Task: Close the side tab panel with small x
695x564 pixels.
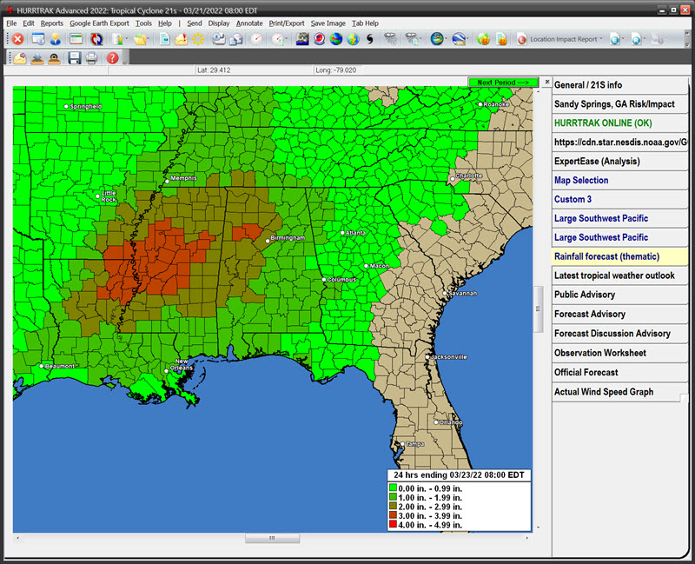Action: [x=546, y=83]
